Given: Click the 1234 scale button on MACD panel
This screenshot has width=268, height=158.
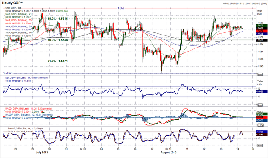Looking at the screenshot, I should point(260,126).
